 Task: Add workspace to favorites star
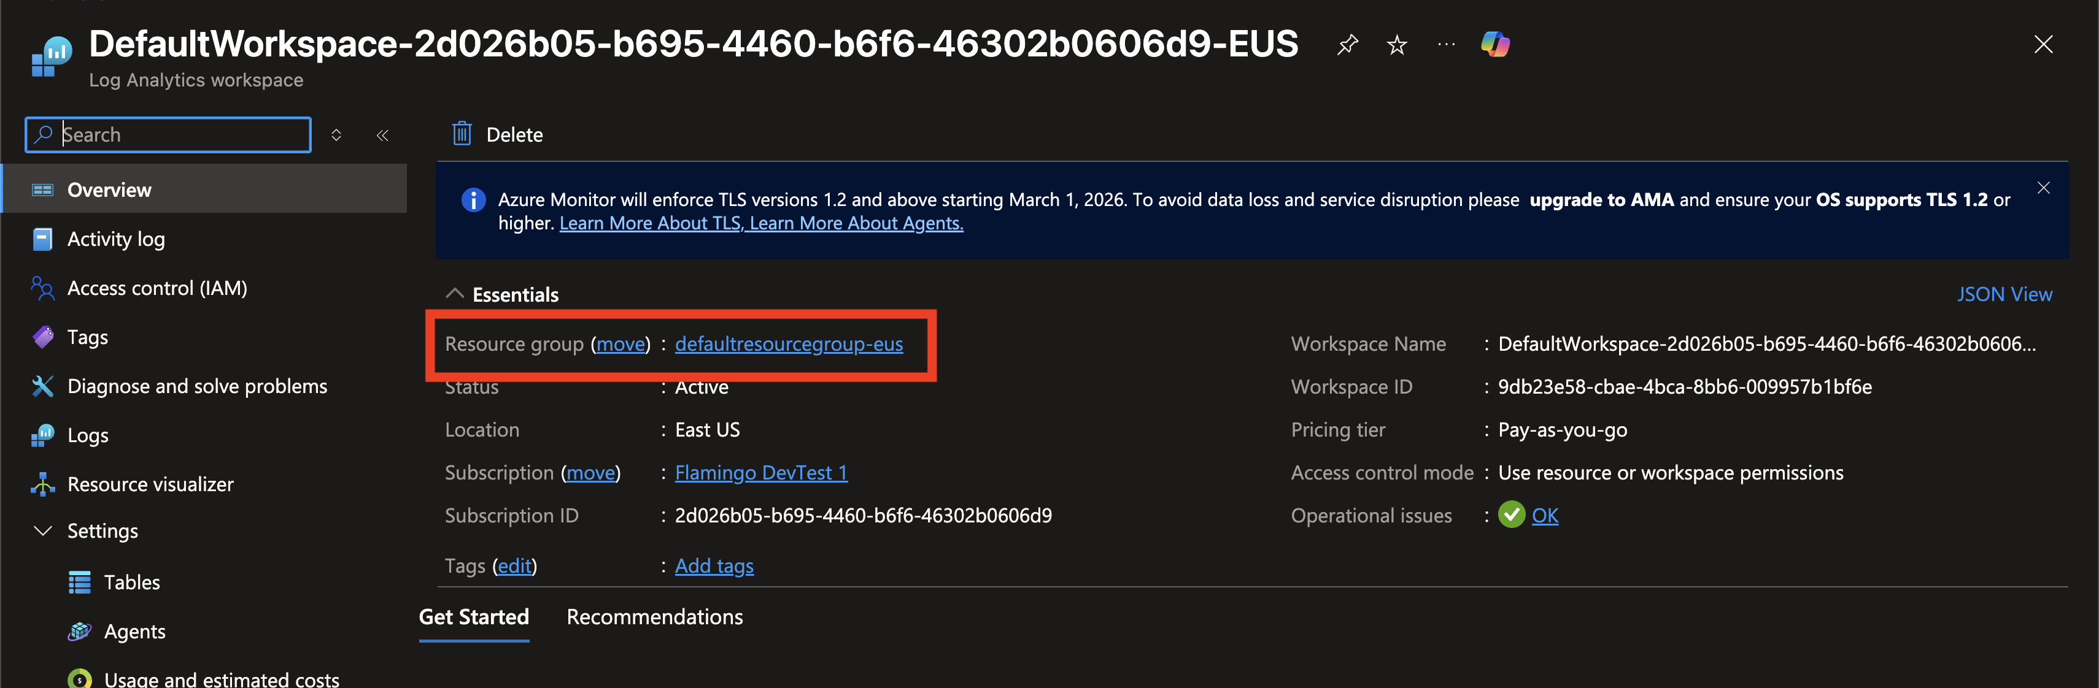point(1397,45)
